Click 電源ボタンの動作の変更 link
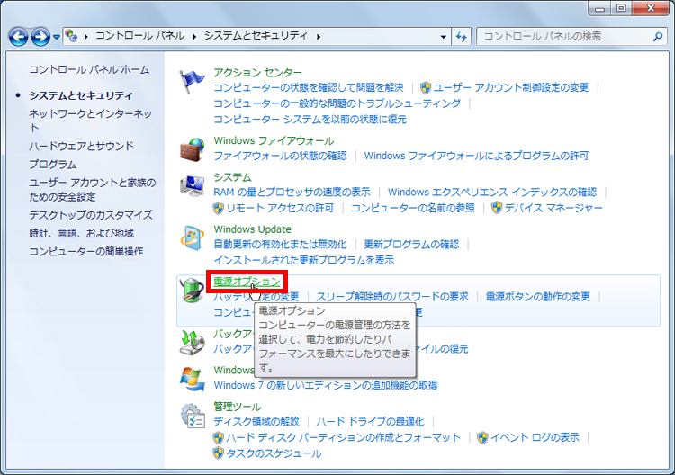The width and height of the screenshot is (675, 475). click(537, 297)
